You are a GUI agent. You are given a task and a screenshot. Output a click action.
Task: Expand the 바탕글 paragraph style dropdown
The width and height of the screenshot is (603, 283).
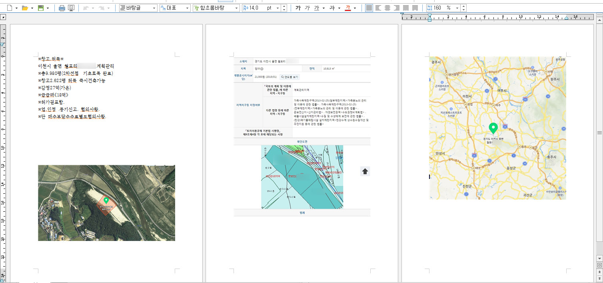[154, 8]
